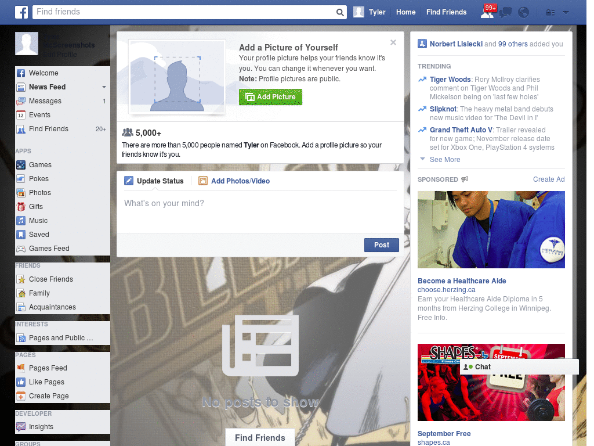The width and height of the screenshot is (594, 446).
Task: Open 99 others added you link
Action: tap(513, 44)
